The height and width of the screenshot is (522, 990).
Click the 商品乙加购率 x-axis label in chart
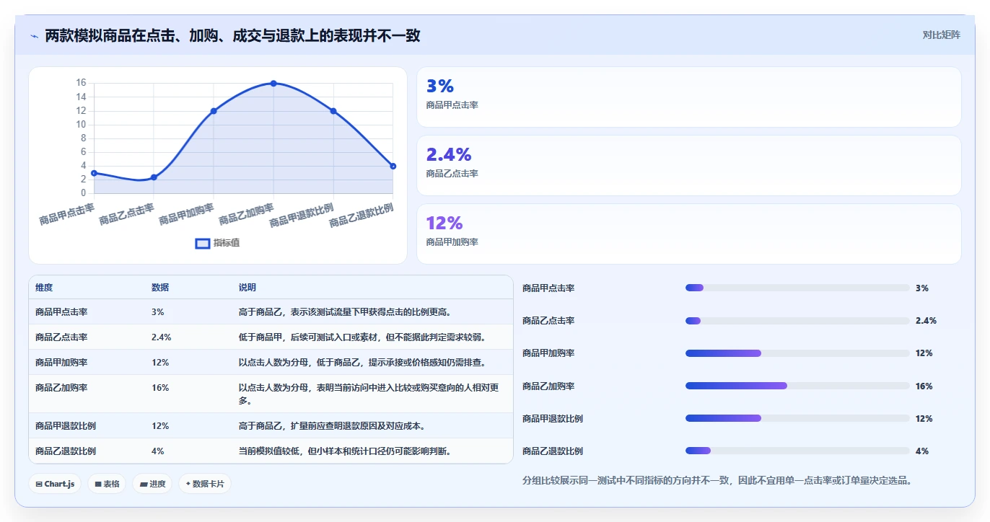point(246,215)
